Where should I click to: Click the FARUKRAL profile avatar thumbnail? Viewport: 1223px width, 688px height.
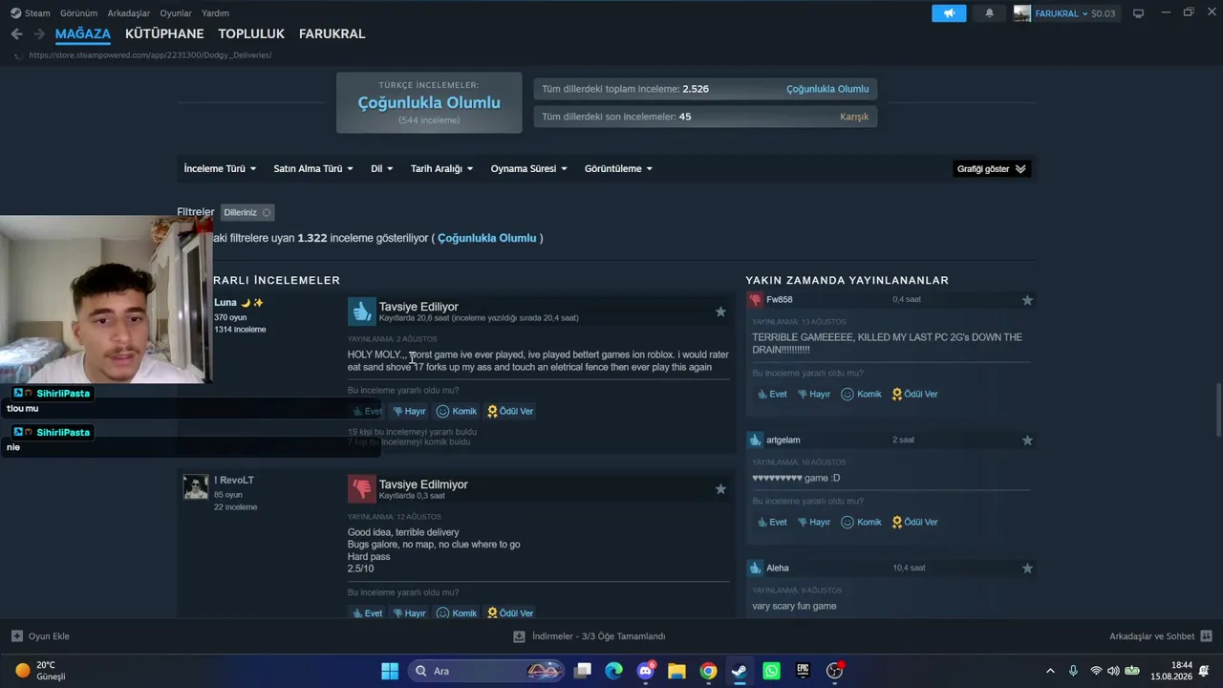pyautogui.click(x=1022, y=13)
